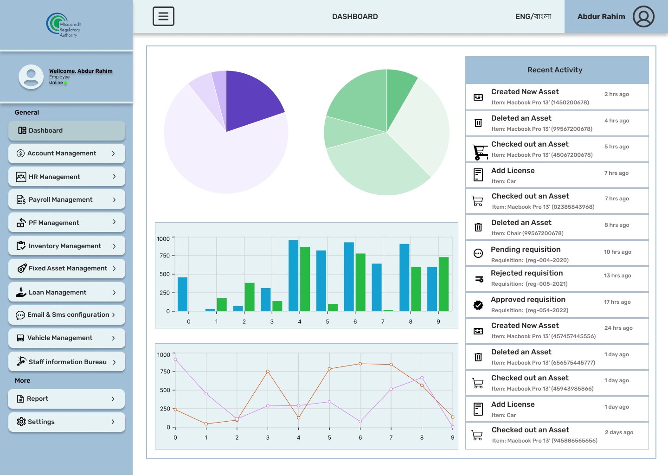Click trash icon for Chair deleted asset

[478, 227]
